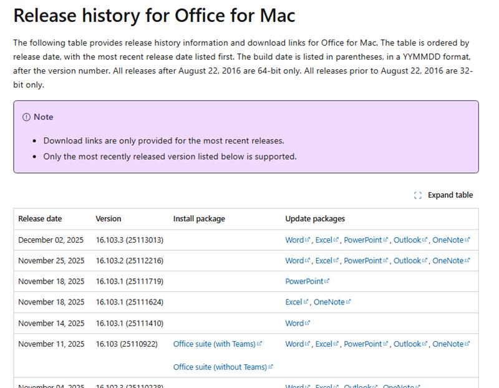499x388 pixels.
Task: Click external-link icon beside PowerPoint in build 25111719 row
Action: pyautogui.click(x=327, y=281)
